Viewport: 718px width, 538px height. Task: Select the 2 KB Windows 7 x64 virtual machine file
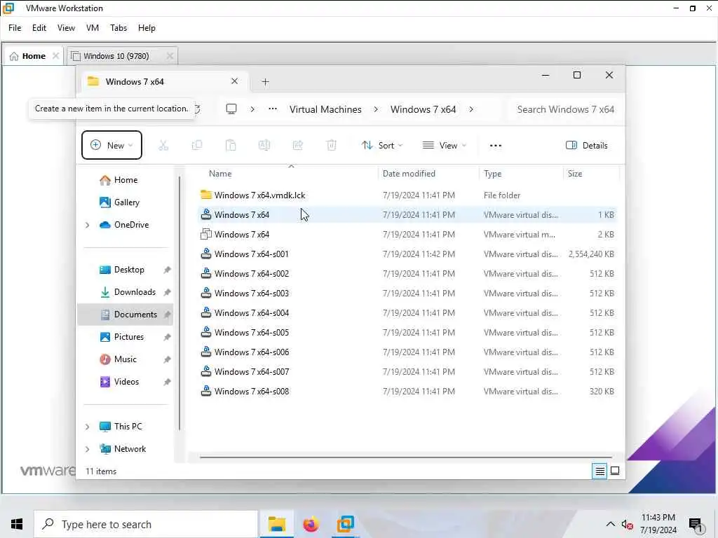pyautogui.click(x=407, y=234)
